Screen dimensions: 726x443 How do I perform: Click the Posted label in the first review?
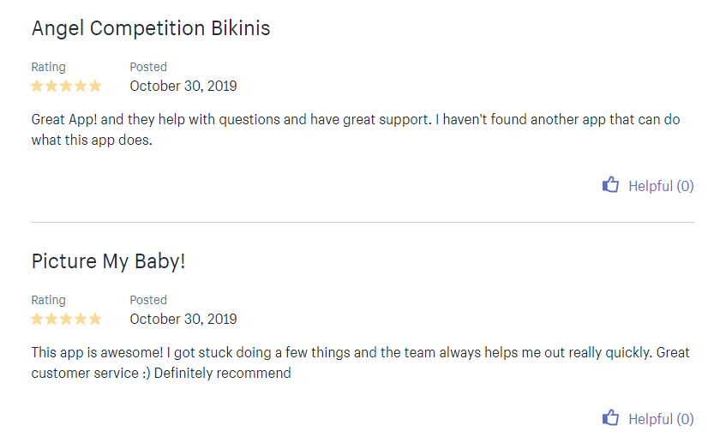[x=148, y=67]
